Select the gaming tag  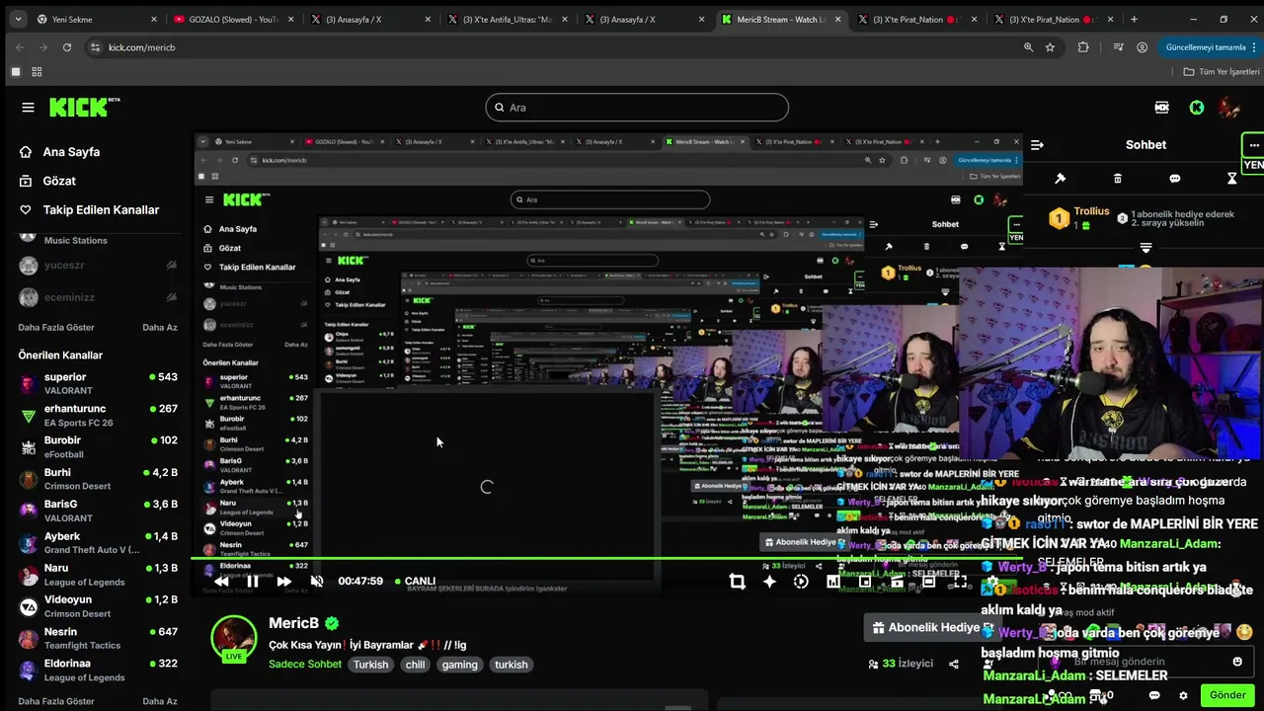[x=459, y=665]
